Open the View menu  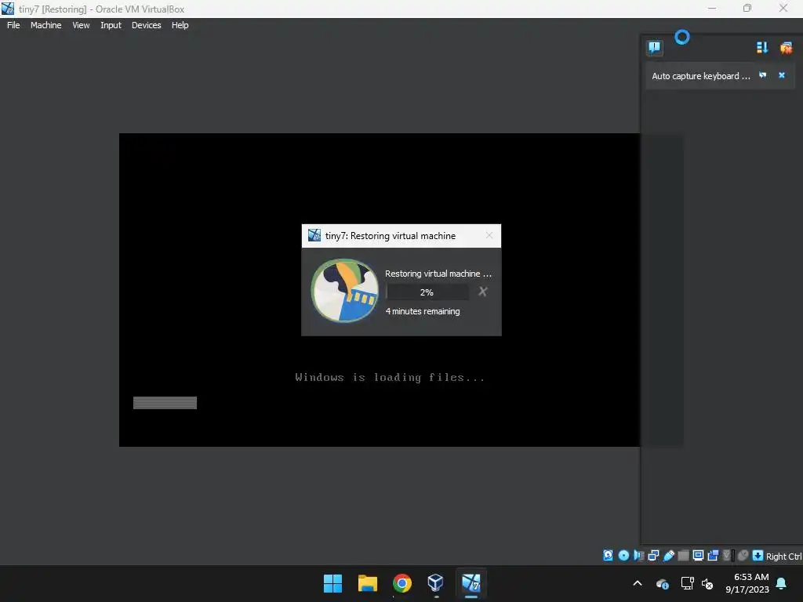pyautogui.click(x=81, y=25)
